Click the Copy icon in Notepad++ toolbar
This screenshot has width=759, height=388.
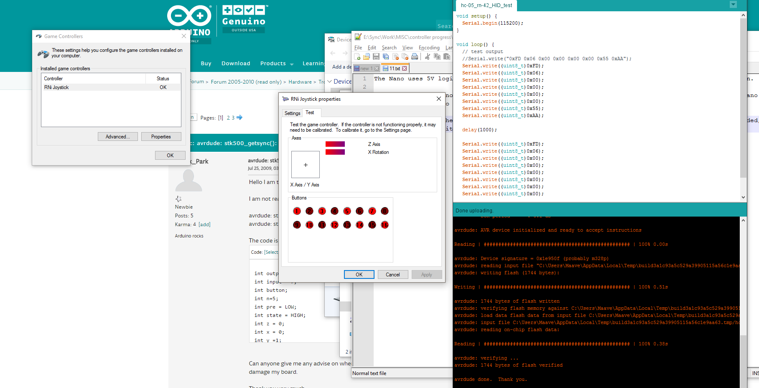437,56
